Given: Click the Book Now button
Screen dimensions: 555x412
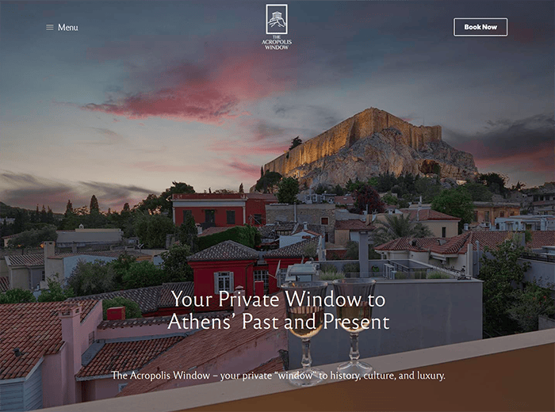Looking at the screenshot, I should point(480,27).
